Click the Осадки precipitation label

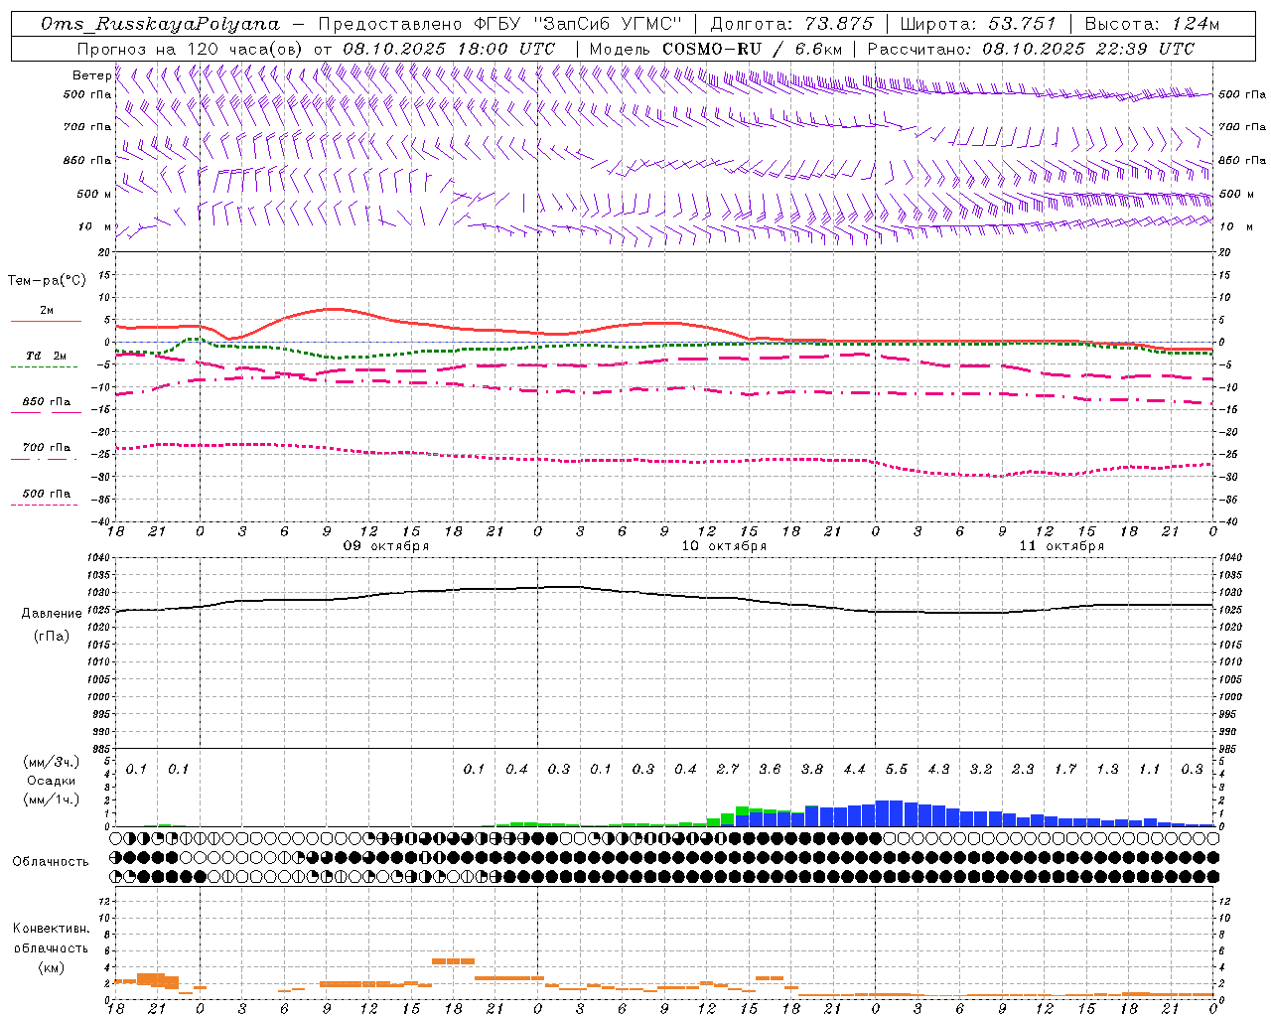52,781
